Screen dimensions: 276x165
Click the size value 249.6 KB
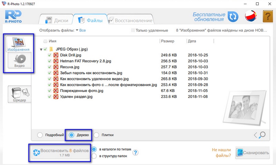point(169,55)
